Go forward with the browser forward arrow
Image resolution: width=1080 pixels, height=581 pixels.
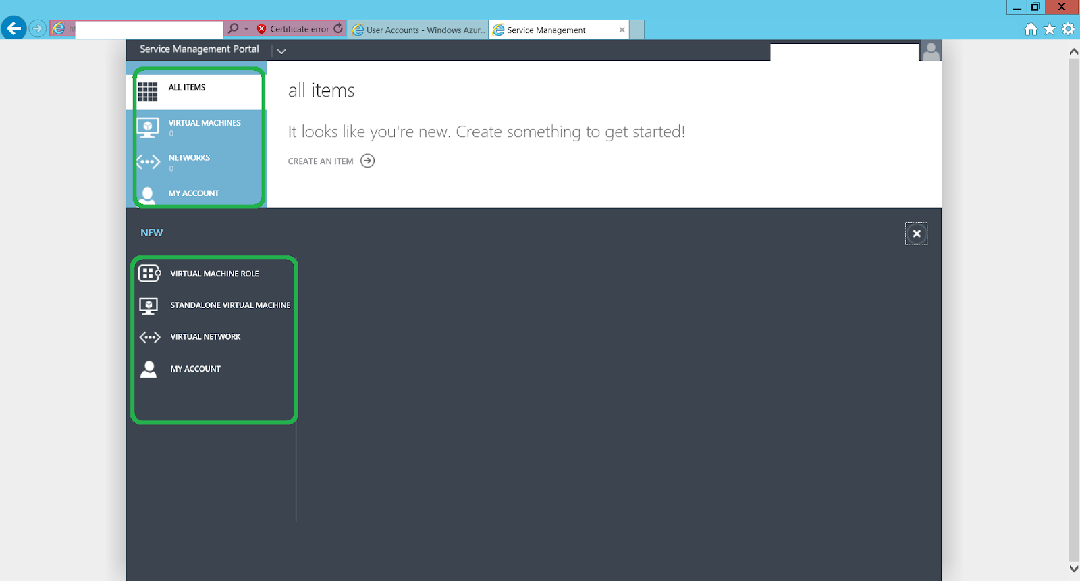coord(38,28)
